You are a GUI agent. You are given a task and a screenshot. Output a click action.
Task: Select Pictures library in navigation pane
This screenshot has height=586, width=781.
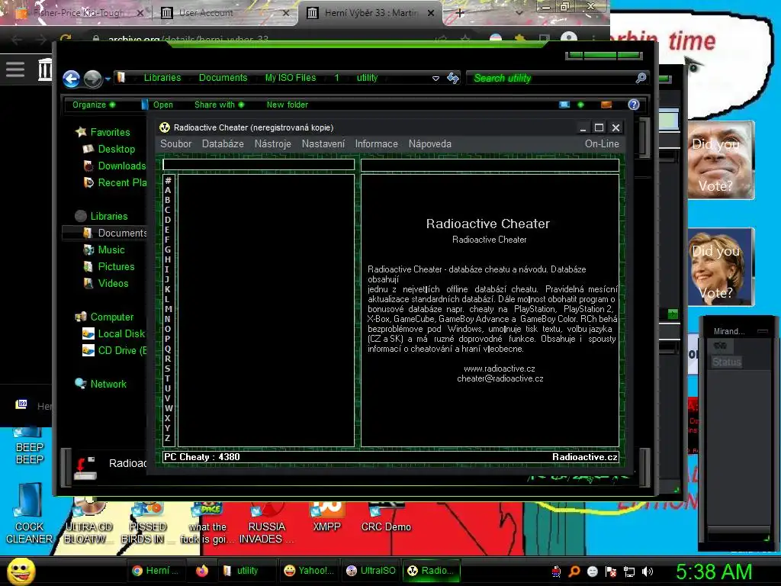tap(108, 266)
